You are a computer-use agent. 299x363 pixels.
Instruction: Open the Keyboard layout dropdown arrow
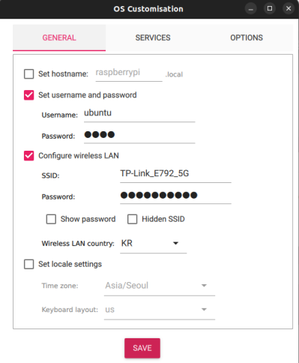coord(204,310)
